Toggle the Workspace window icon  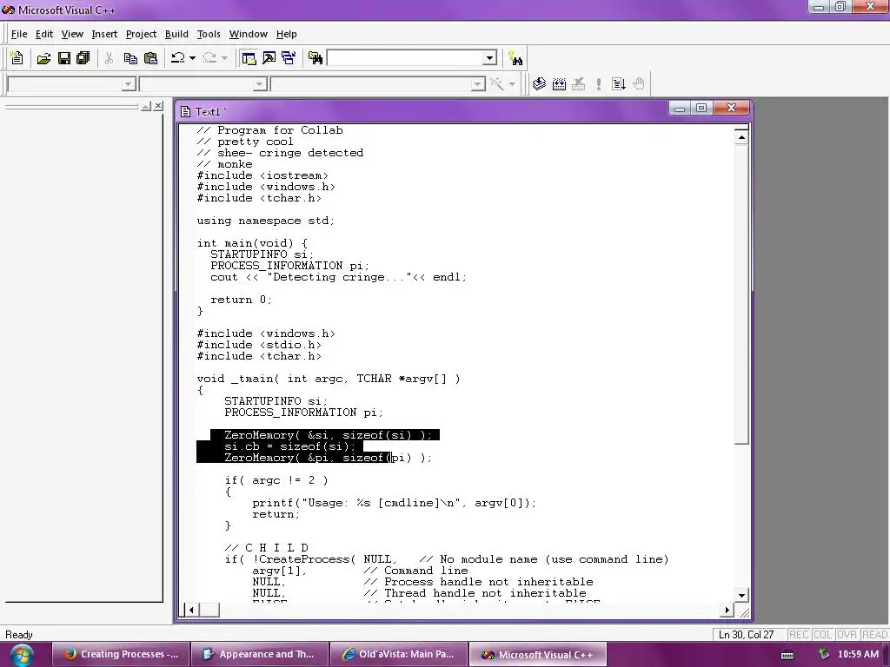pos(249,58)
